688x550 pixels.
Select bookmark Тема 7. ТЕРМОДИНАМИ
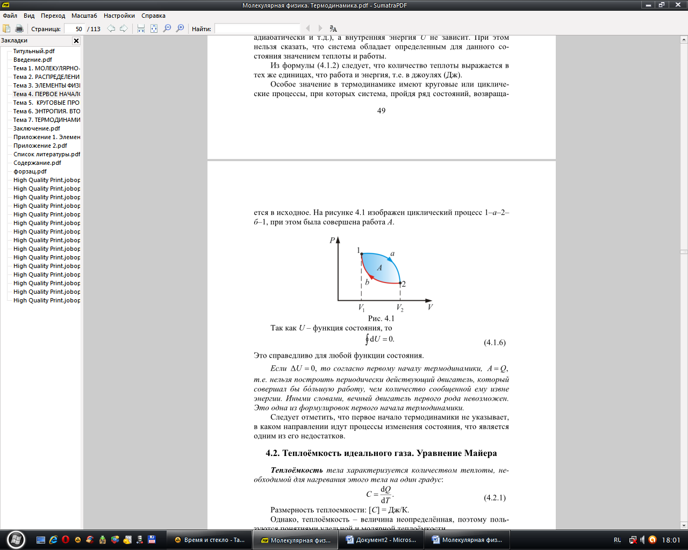click(x=47, y=120)
